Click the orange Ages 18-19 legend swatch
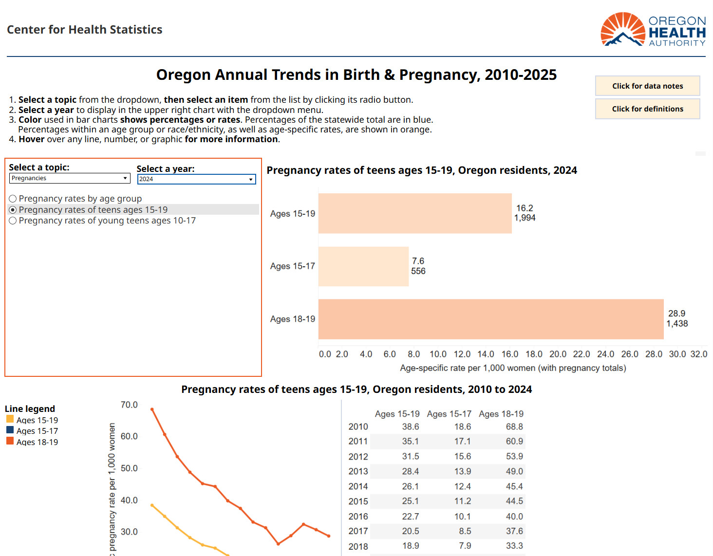Viewport: 713px width, 556px height. pyautogui.click(x=10, y=441)
